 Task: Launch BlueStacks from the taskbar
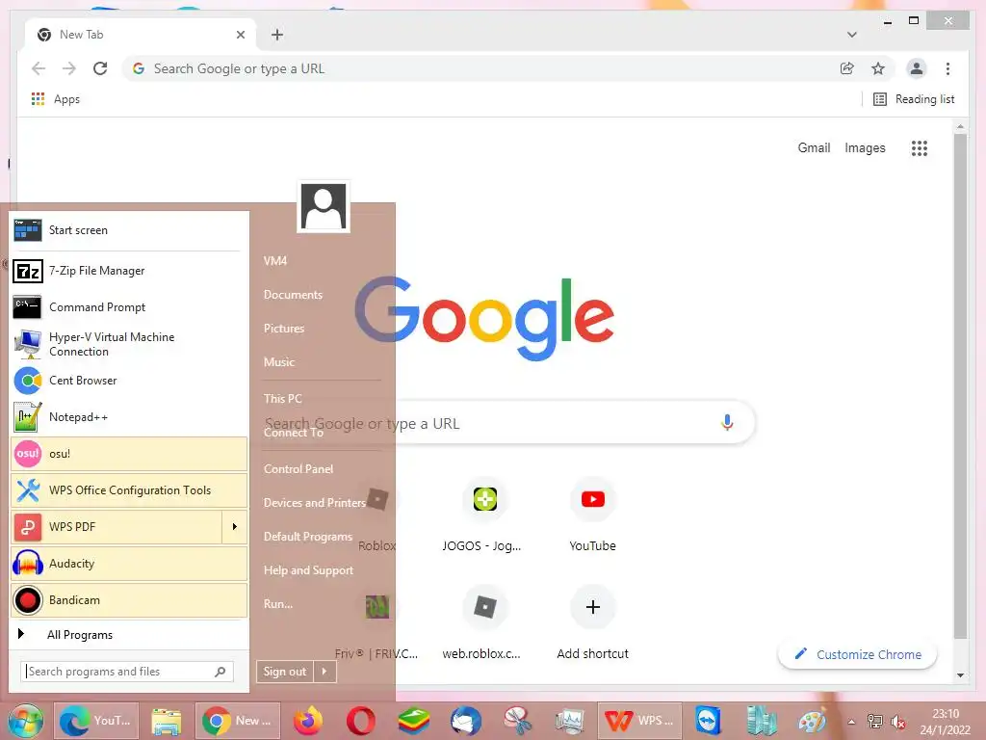(x=413, y=721)
